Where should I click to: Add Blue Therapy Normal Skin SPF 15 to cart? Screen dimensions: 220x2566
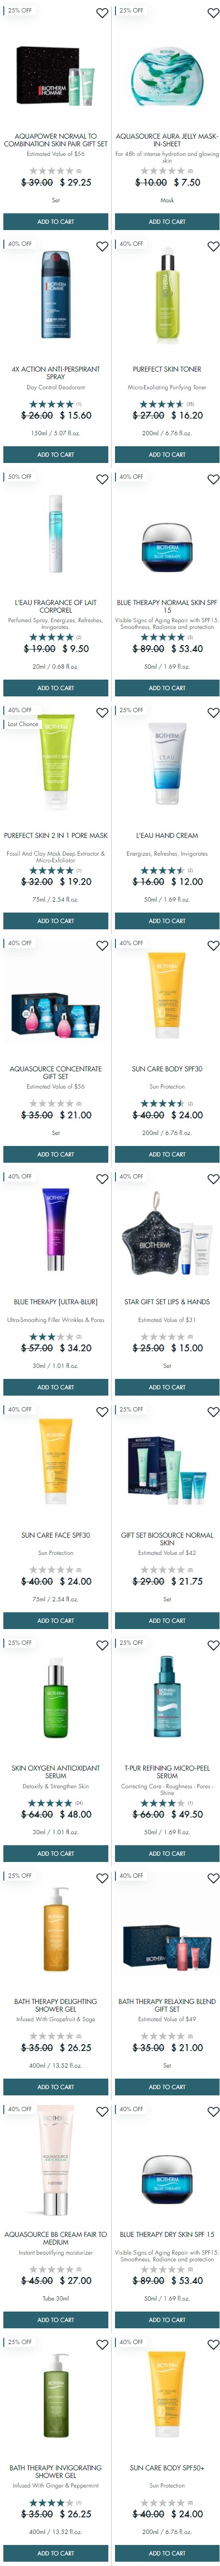pyautogui.click(x=167, y=687)
